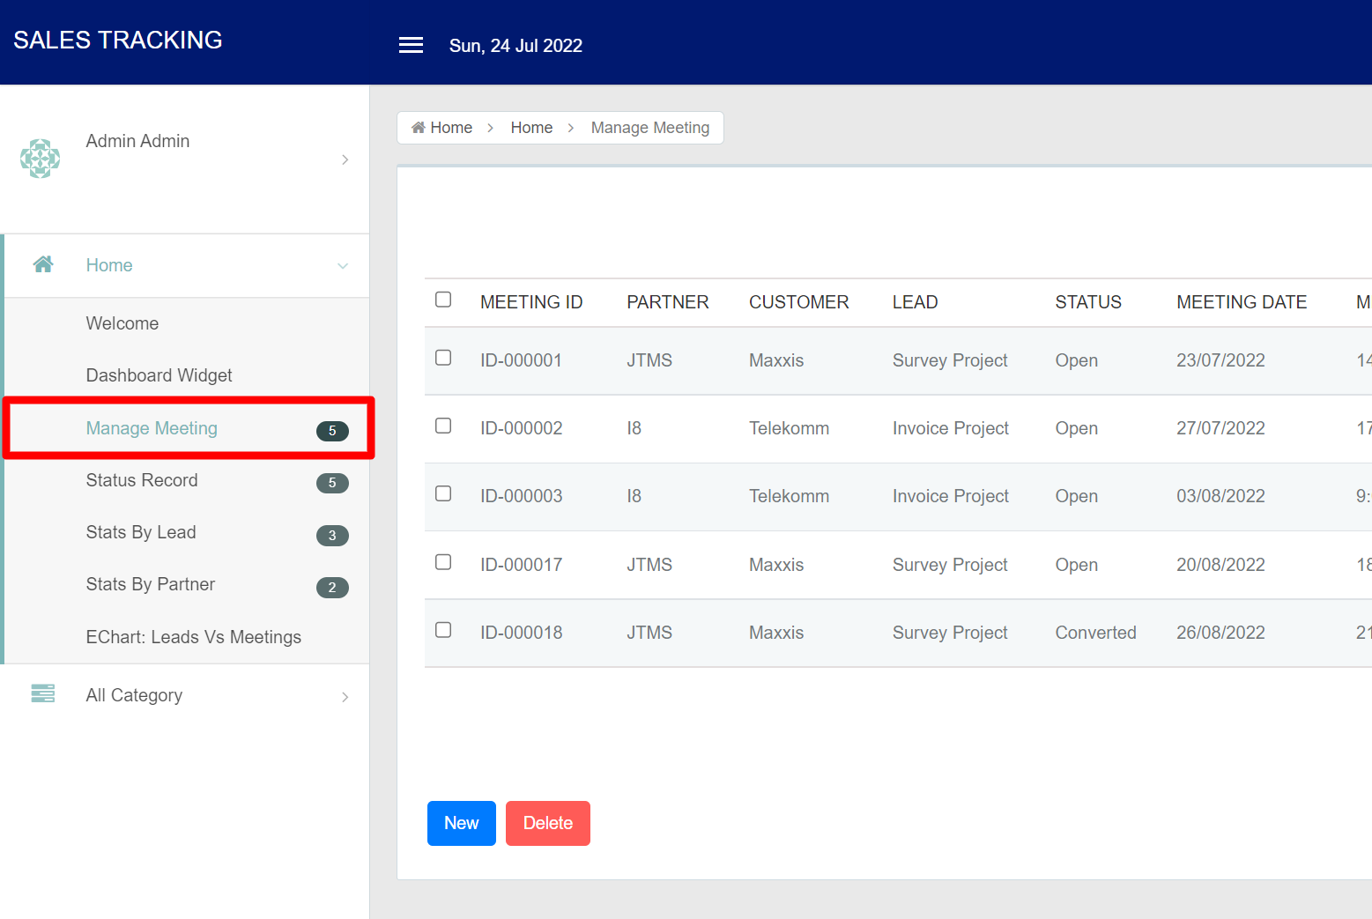Collapse the Home menu chevron
The height and width of the screenshot is (919, 1372).
click(x=343, y=266)
